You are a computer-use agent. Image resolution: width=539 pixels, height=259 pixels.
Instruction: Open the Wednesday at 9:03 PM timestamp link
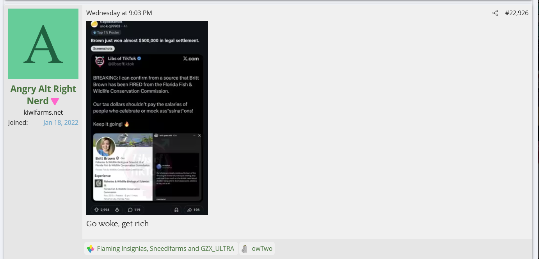point(119,13)
